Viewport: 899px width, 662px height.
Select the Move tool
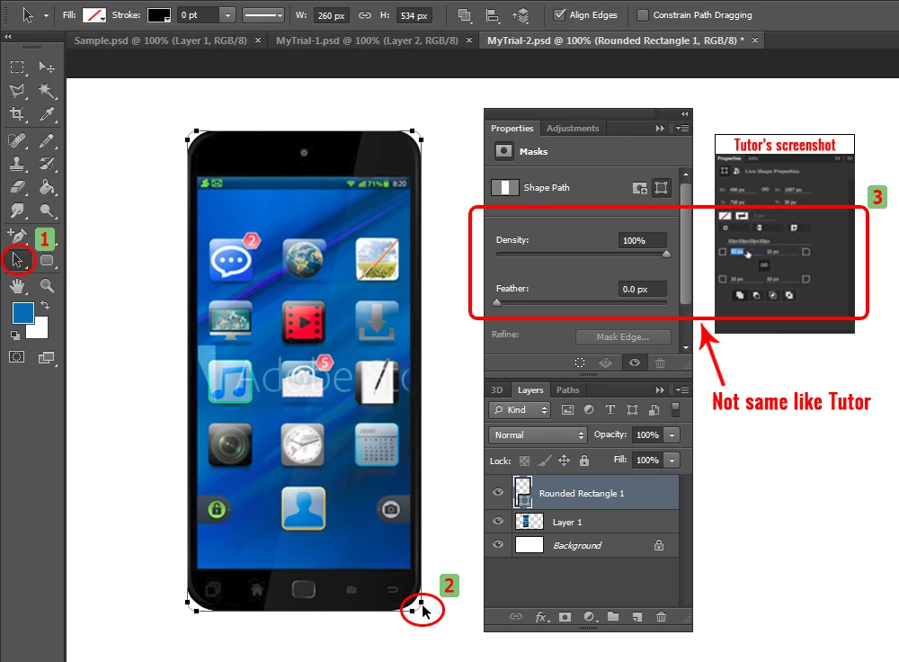(47, 67)
